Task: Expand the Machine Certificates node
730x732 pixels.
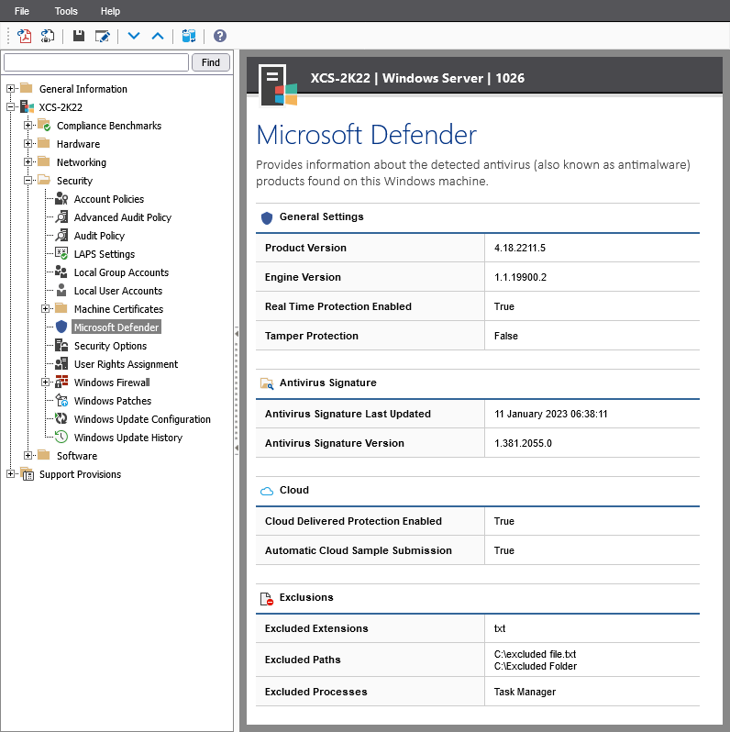Action: [x=45, y=308]
